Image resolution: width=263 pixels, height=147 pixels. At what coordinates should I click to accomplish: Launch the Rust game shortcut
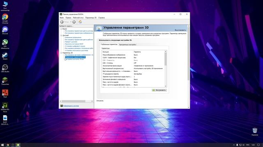coord(5,94)
